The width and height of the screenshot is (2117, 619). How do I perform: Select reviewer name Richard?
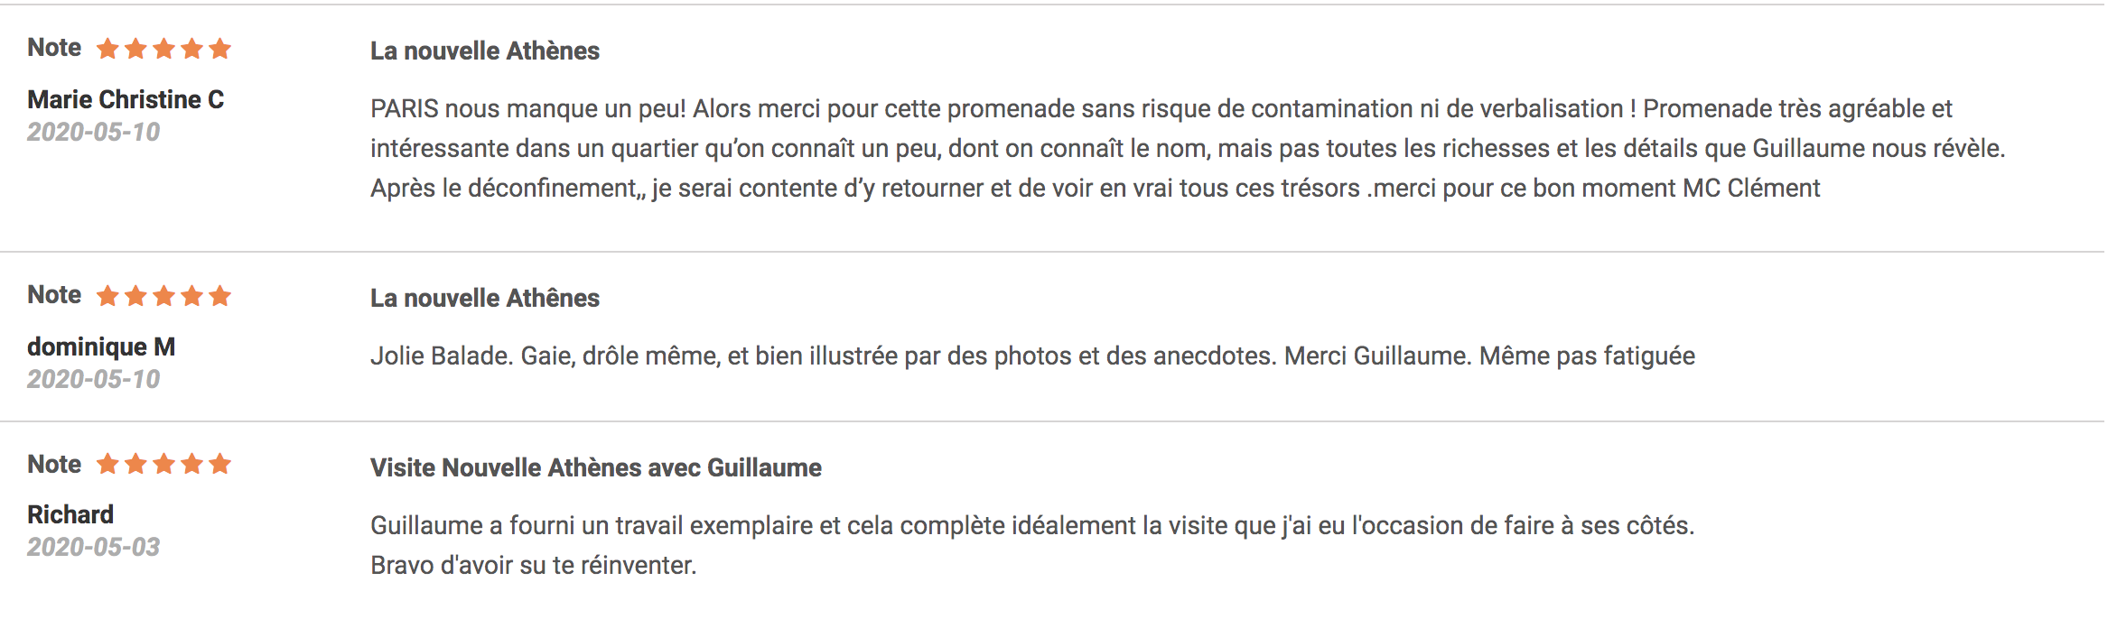click(70, 514)
